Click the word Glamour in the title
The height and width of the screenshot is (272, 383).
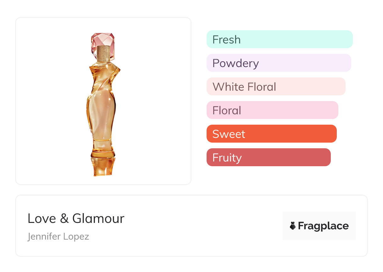pos(98,218)
